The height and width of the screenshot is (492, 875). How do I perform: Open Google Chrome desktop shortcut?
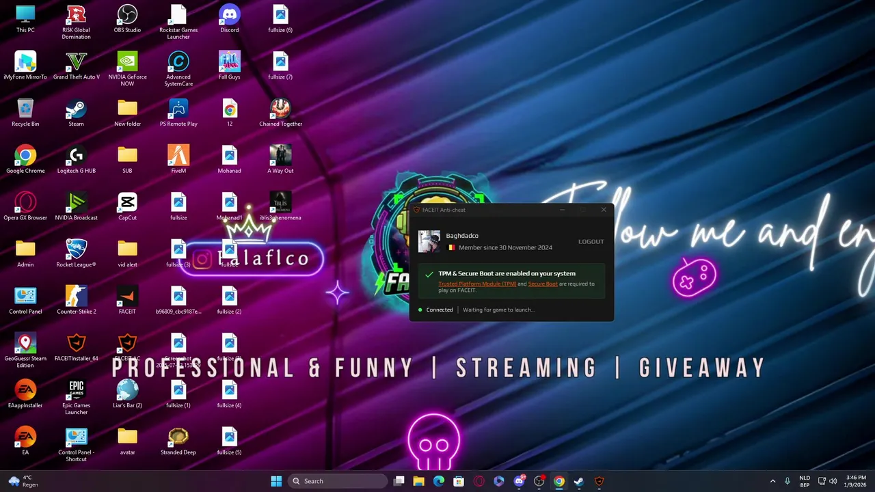(25, 160)
